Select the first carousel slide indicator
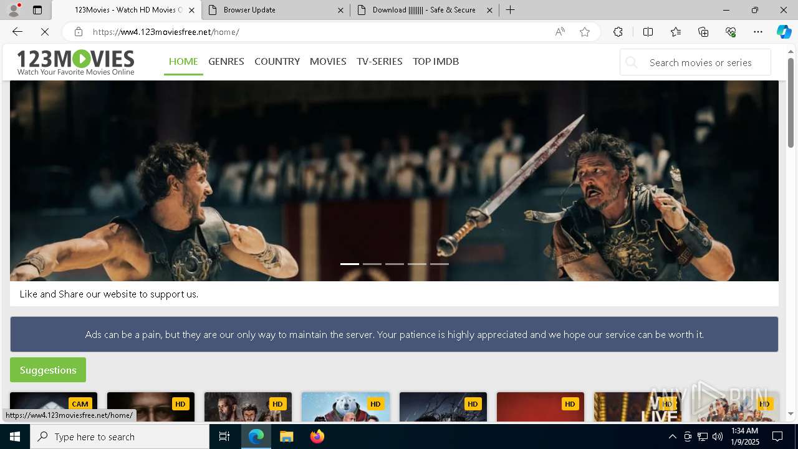 point(350,264)
